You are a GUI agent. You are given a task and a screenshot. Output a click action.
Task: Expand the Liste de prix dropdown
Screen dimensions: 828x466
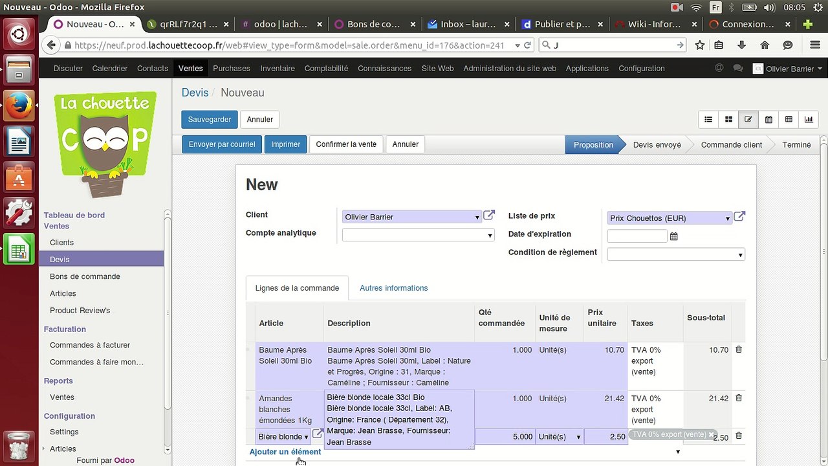pyautogui.click(x=727, y=219)
